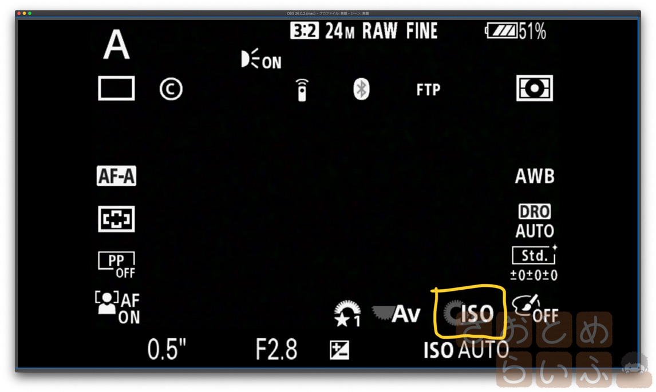The width and height of the screenshot is (656, 392).
Task: Change the AF-A focus mode
Action: tap(116, 176)
